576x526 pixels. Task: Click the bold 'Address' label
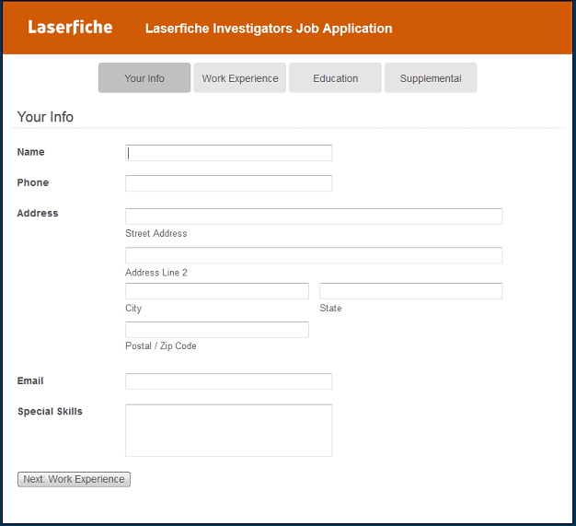[x=38, y=213]
